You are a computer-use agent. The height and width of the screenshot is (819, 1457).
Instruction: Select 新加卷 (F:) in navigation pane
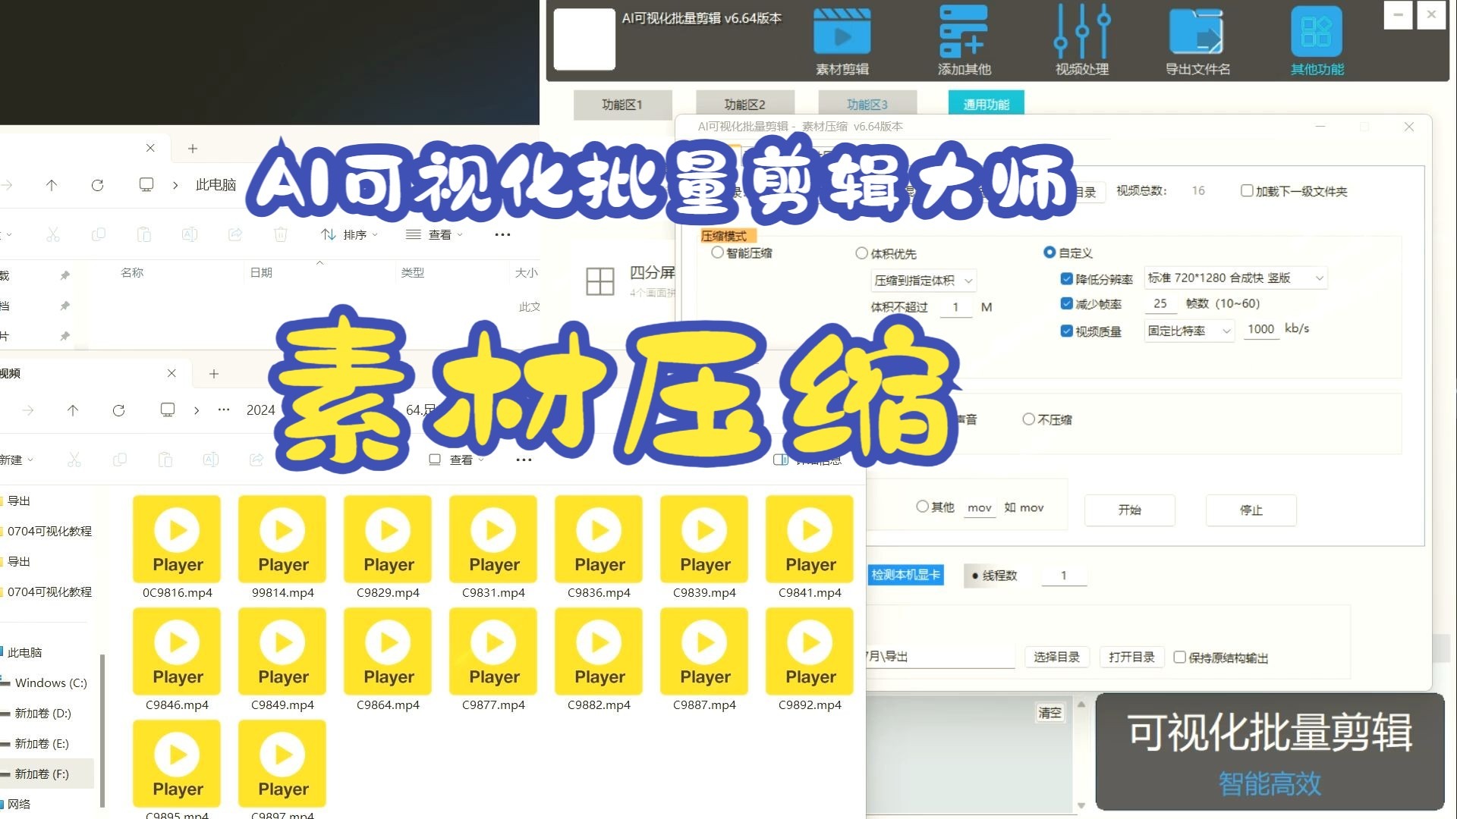46,773
